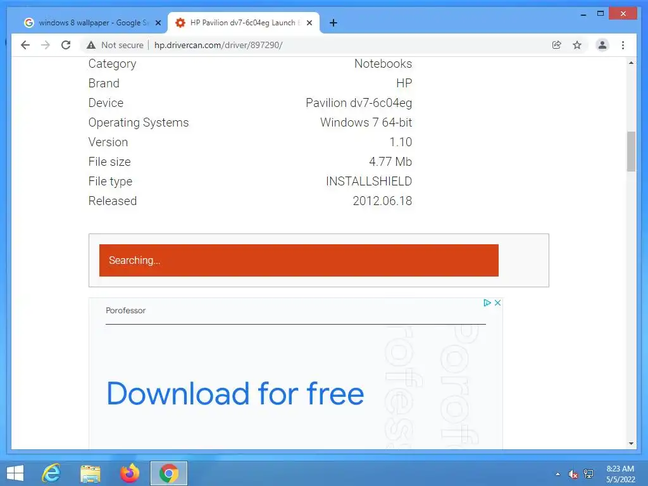The width and height of the screenshot is (648, 486).
Task: Click the 2012.06.18 release date
Action: [x=382, y=201]
